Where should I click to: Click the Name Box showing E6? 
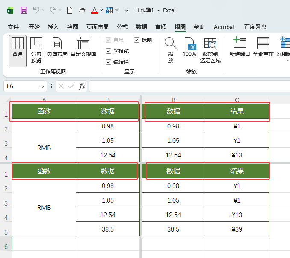[21, 86]
